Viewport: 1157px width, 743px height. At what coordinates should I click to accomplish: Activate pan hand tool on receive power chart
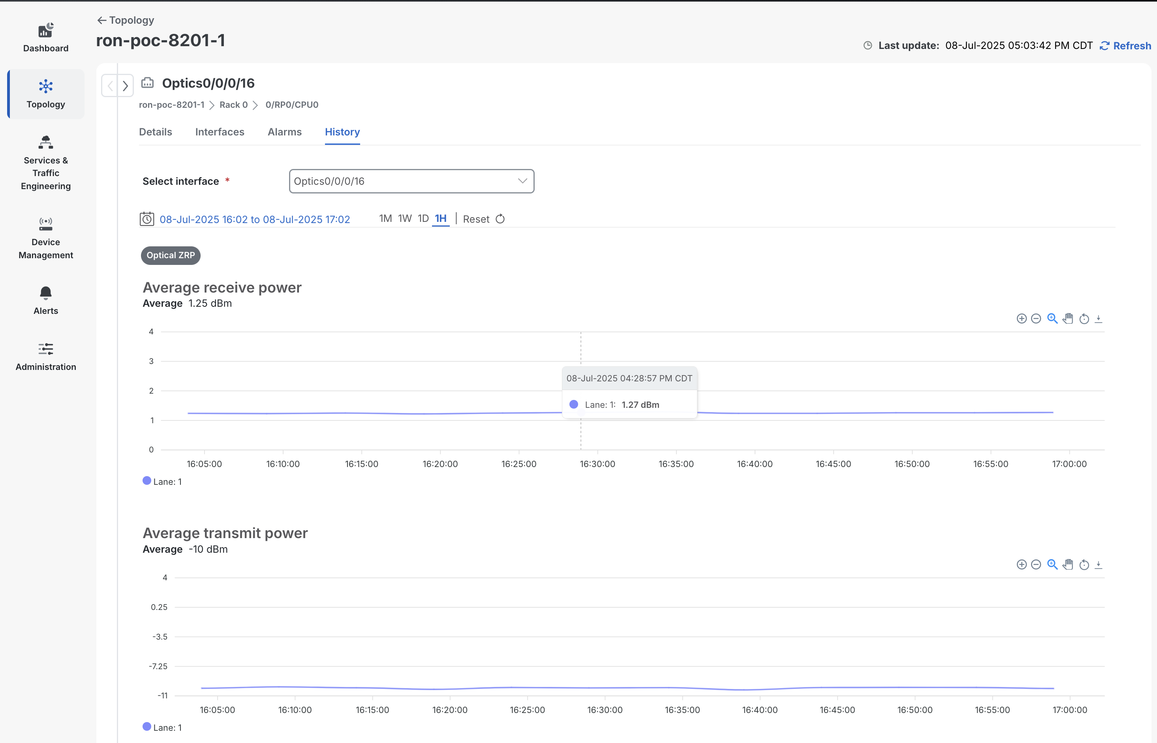[x=1068, y=319]
